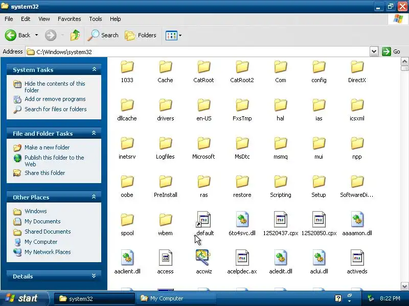Select the PreInstall folder

[165, 187]
